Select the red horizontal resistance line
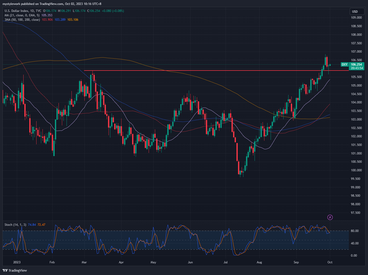This screenshot has height=275, width=368. [x=216, y=70]
